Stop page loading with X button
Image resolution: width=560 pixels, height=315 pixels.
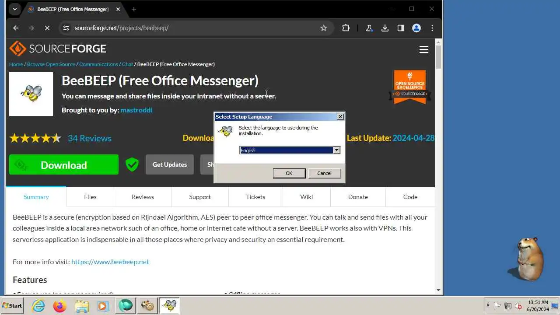tap(47, 28)
